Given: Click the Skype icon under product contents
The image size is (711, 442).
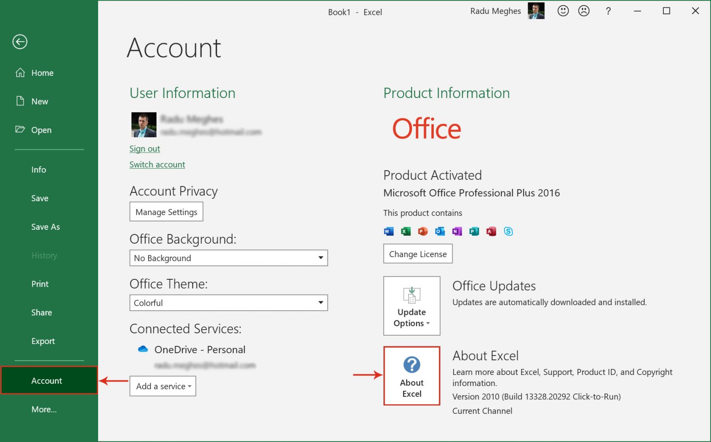Looking at the screenshot, I should coord(508,231).
